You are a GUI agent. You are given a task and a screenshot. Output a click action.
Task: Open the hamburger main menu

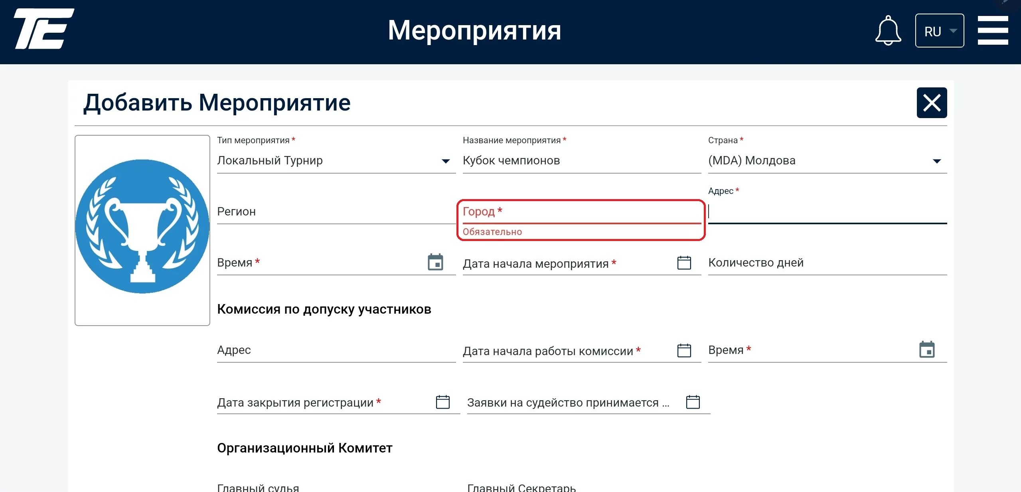(993, 30)
